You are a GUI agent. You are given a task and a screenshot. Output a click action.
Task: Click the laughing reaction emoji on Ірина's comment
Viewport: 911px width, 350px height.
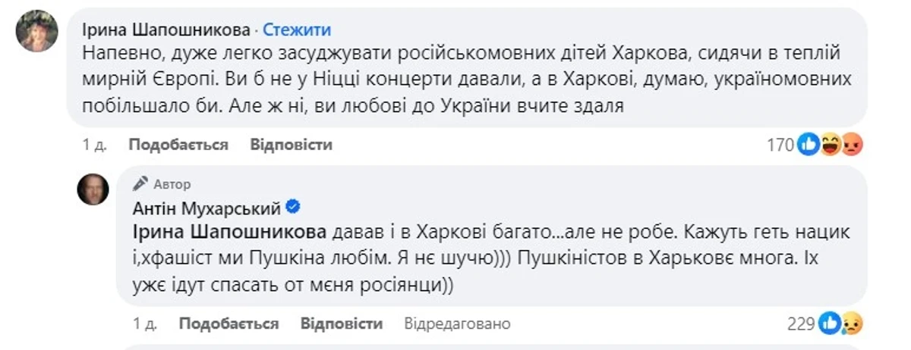click(831, 145)
